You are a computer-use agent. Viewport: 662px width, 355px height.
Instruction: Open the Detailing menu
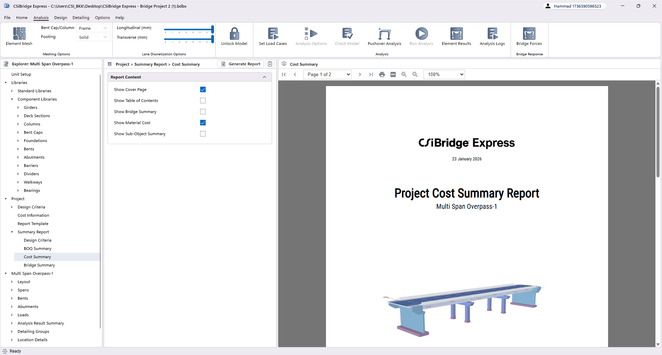[x=81, y=18]
